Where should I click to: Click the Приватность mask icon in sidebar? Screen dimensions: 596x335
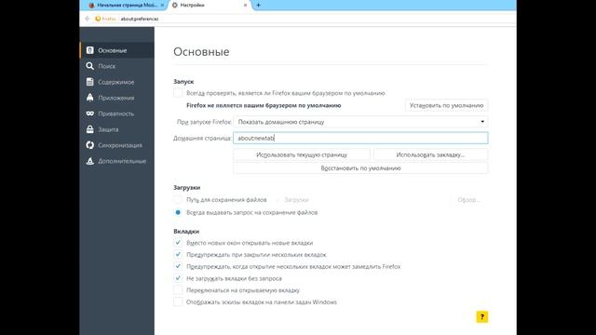coord(89,114)
